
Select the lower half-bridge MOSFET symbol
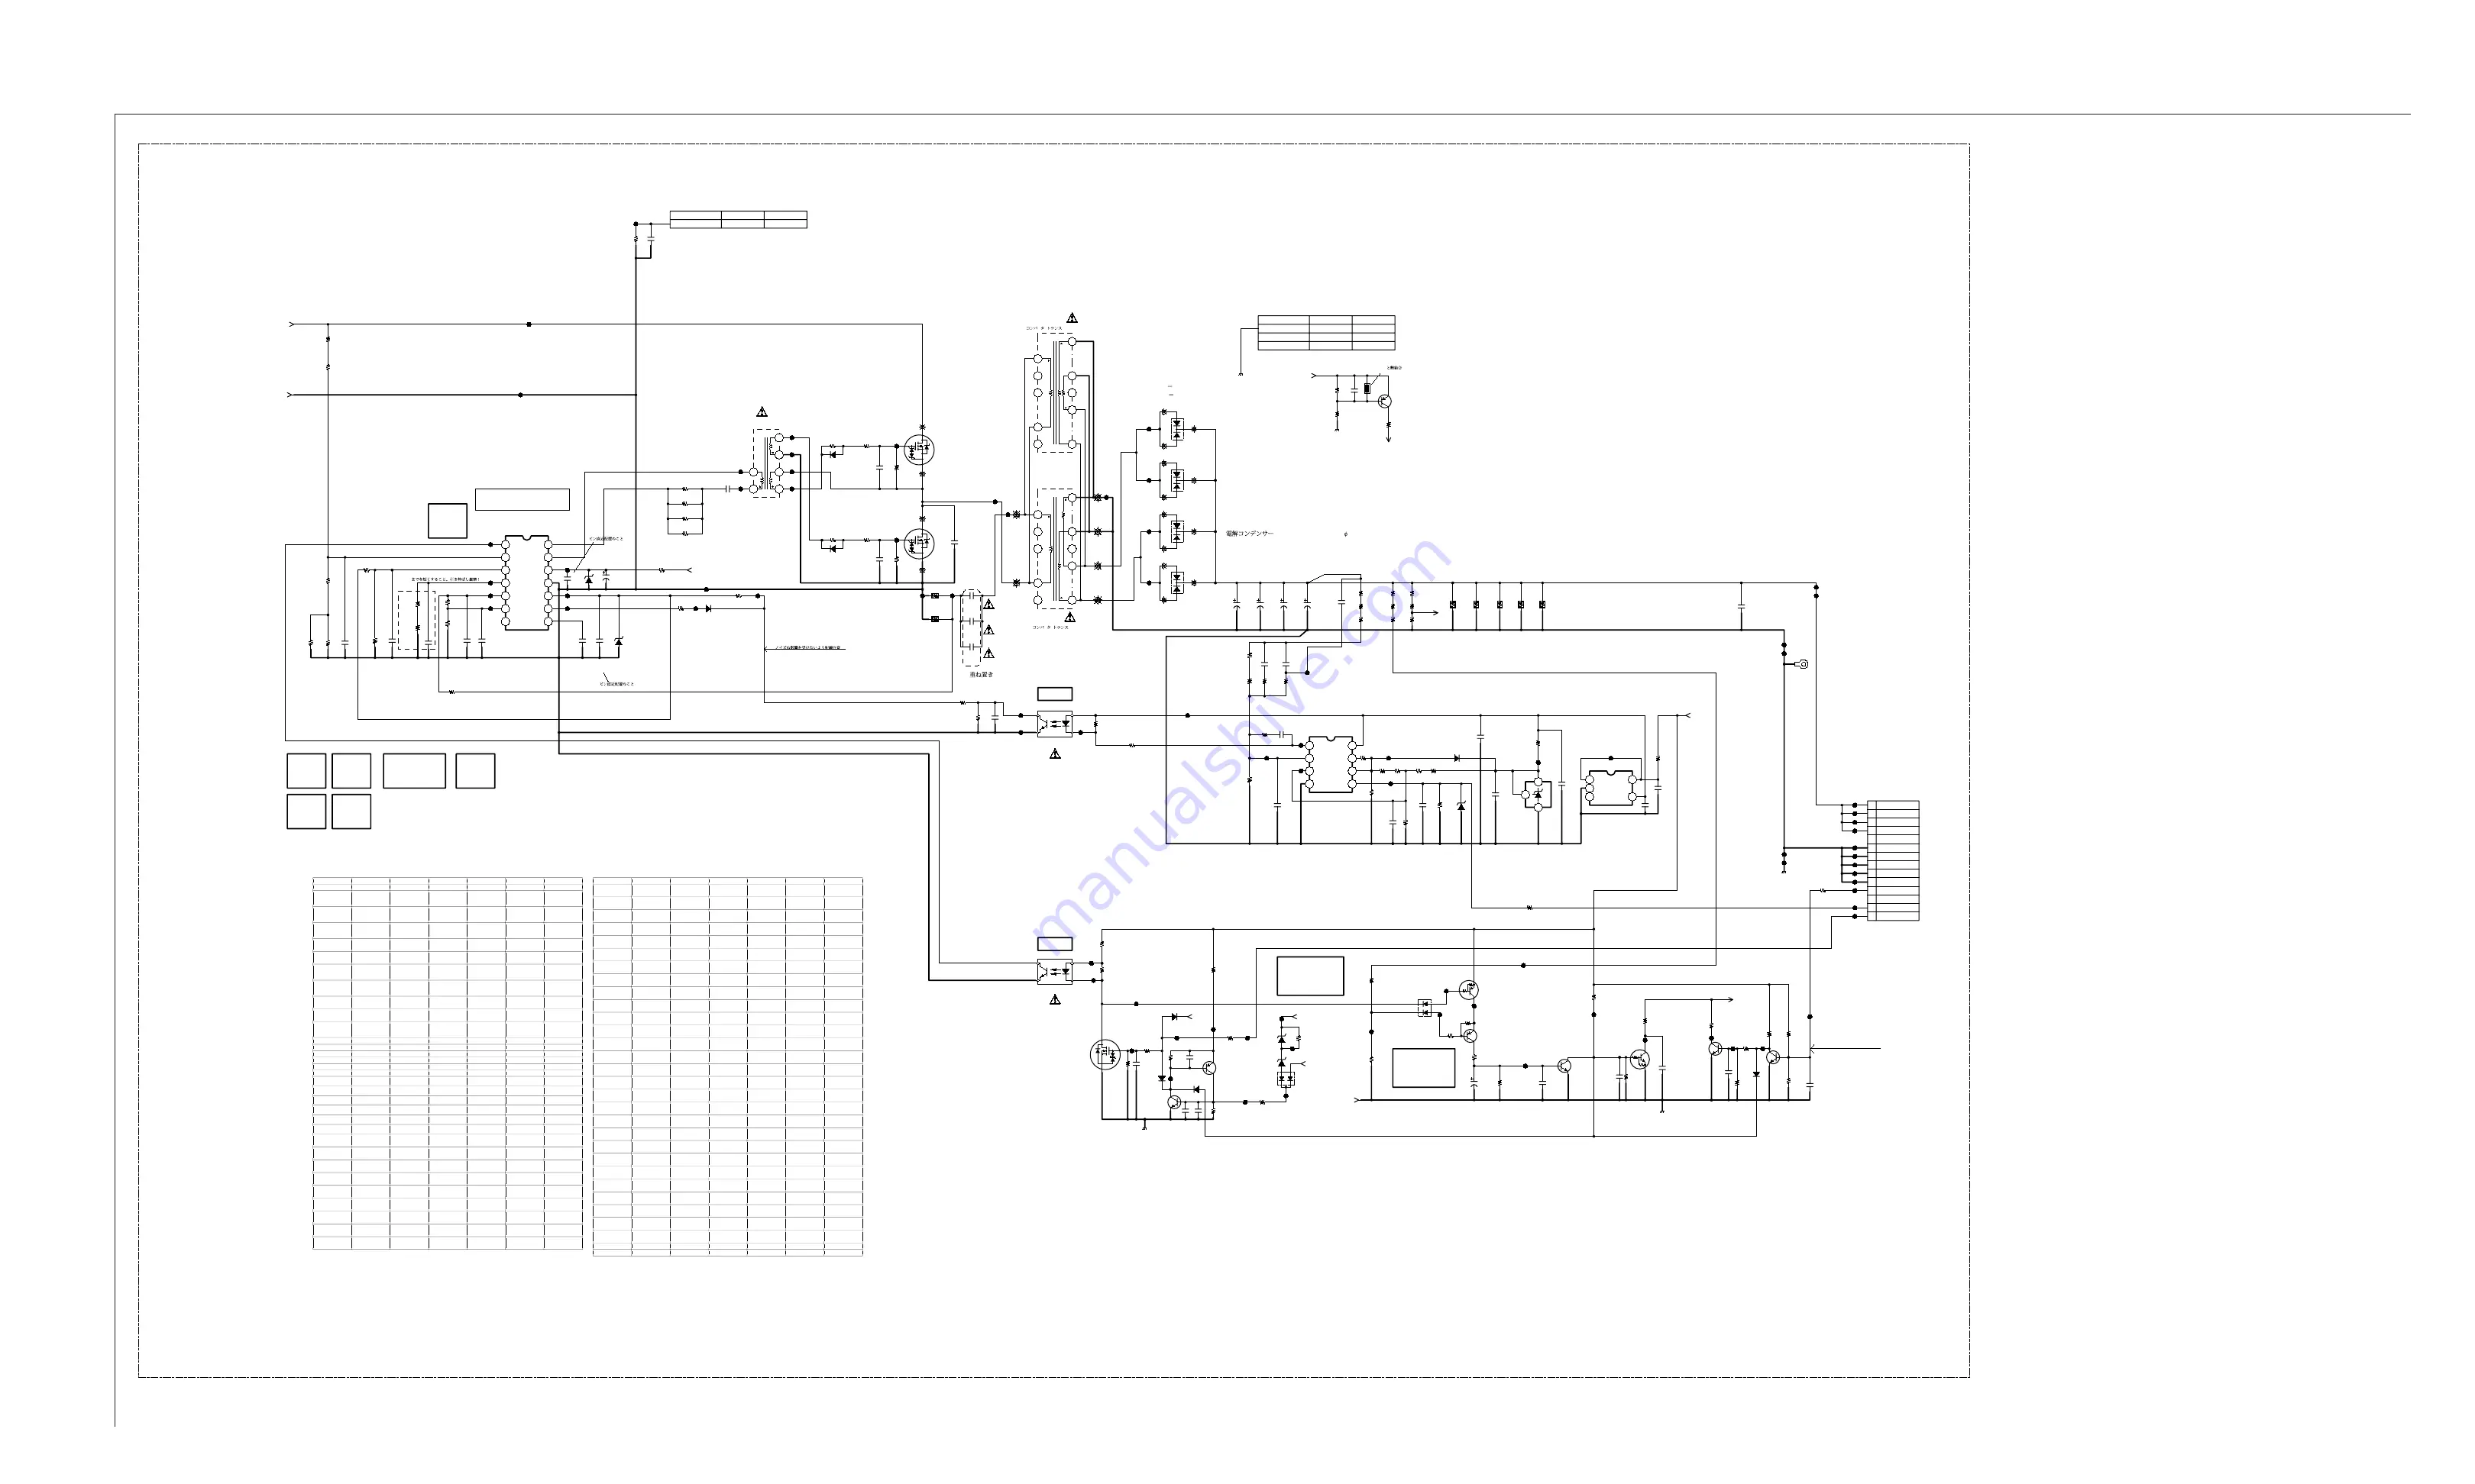pyautogui.click(x=918, y=544)
